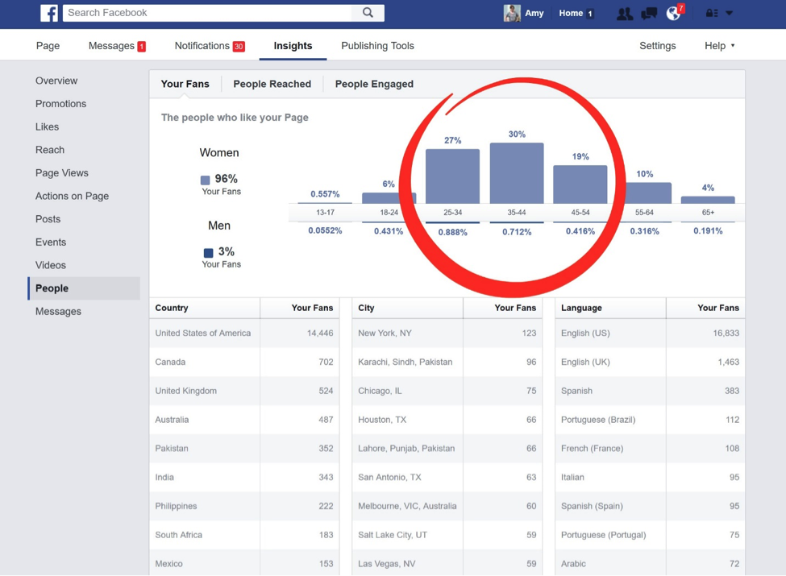Screen dimensions: 786x576
Task: Click the Australia country row
Action: (244, 420)
